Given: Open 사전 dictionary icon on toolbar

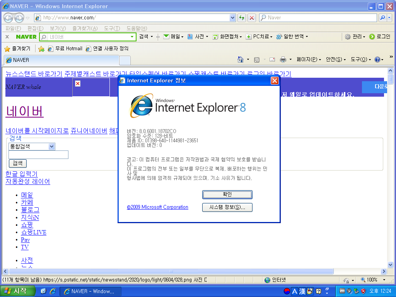Looking at the screenshot, I should tap(190, 37).
